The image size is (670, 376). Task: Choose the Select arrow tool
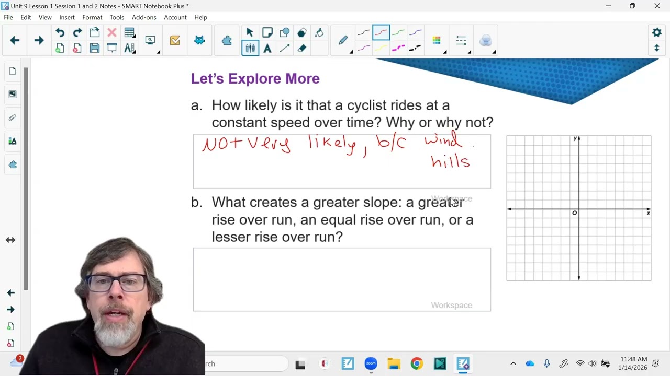pyautogui.click(x=250, y=33)
